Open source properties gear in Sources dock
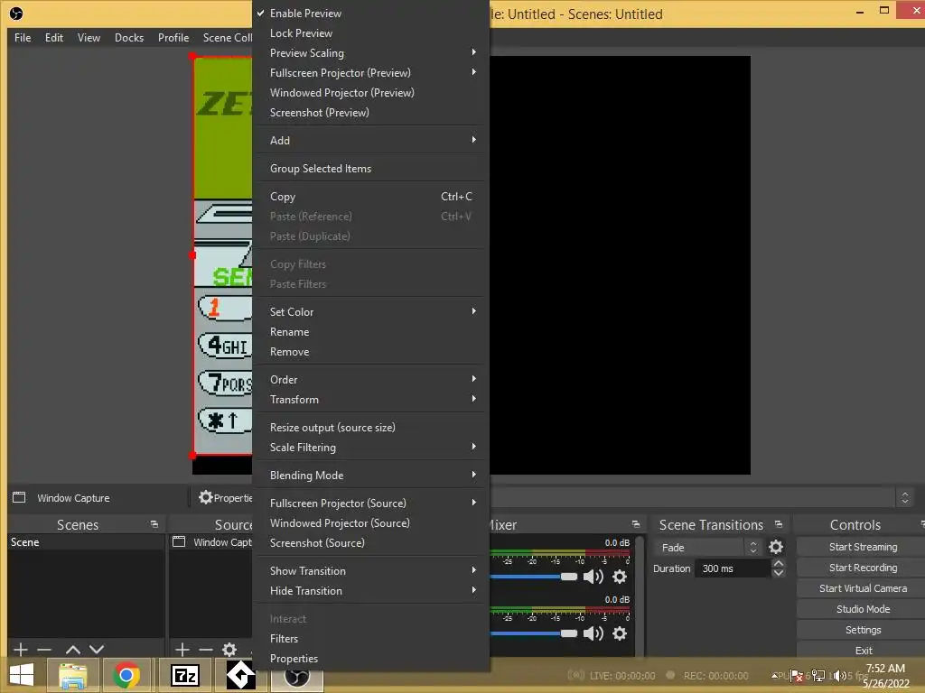This screenshot has height=693, width=925. point(229,650)
